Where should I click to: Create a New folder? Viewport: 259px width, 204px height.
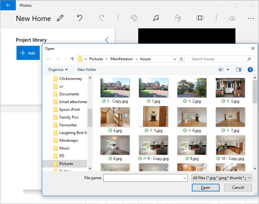point(87,70)
